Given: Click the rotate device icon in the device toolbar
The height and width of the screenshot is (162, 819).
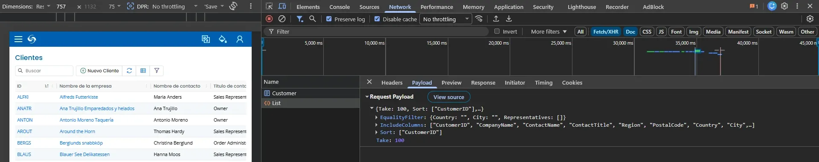Looking at the screenshot, I should pos(233,6).
